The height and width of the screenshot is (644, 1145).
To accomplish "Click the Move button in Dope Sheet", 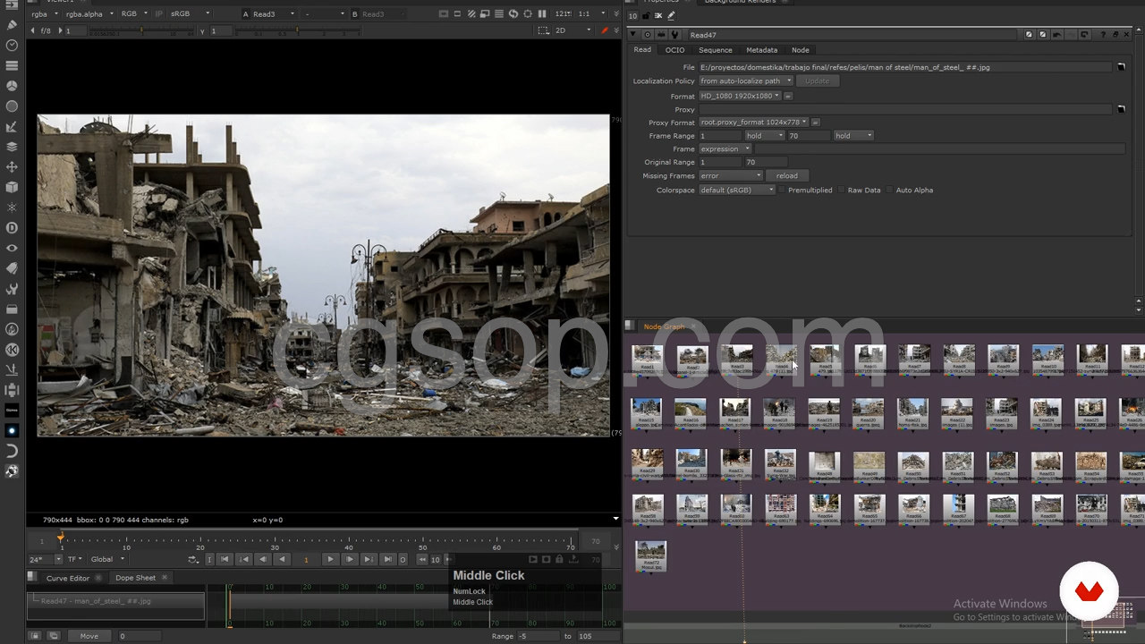I will (89, 636).
